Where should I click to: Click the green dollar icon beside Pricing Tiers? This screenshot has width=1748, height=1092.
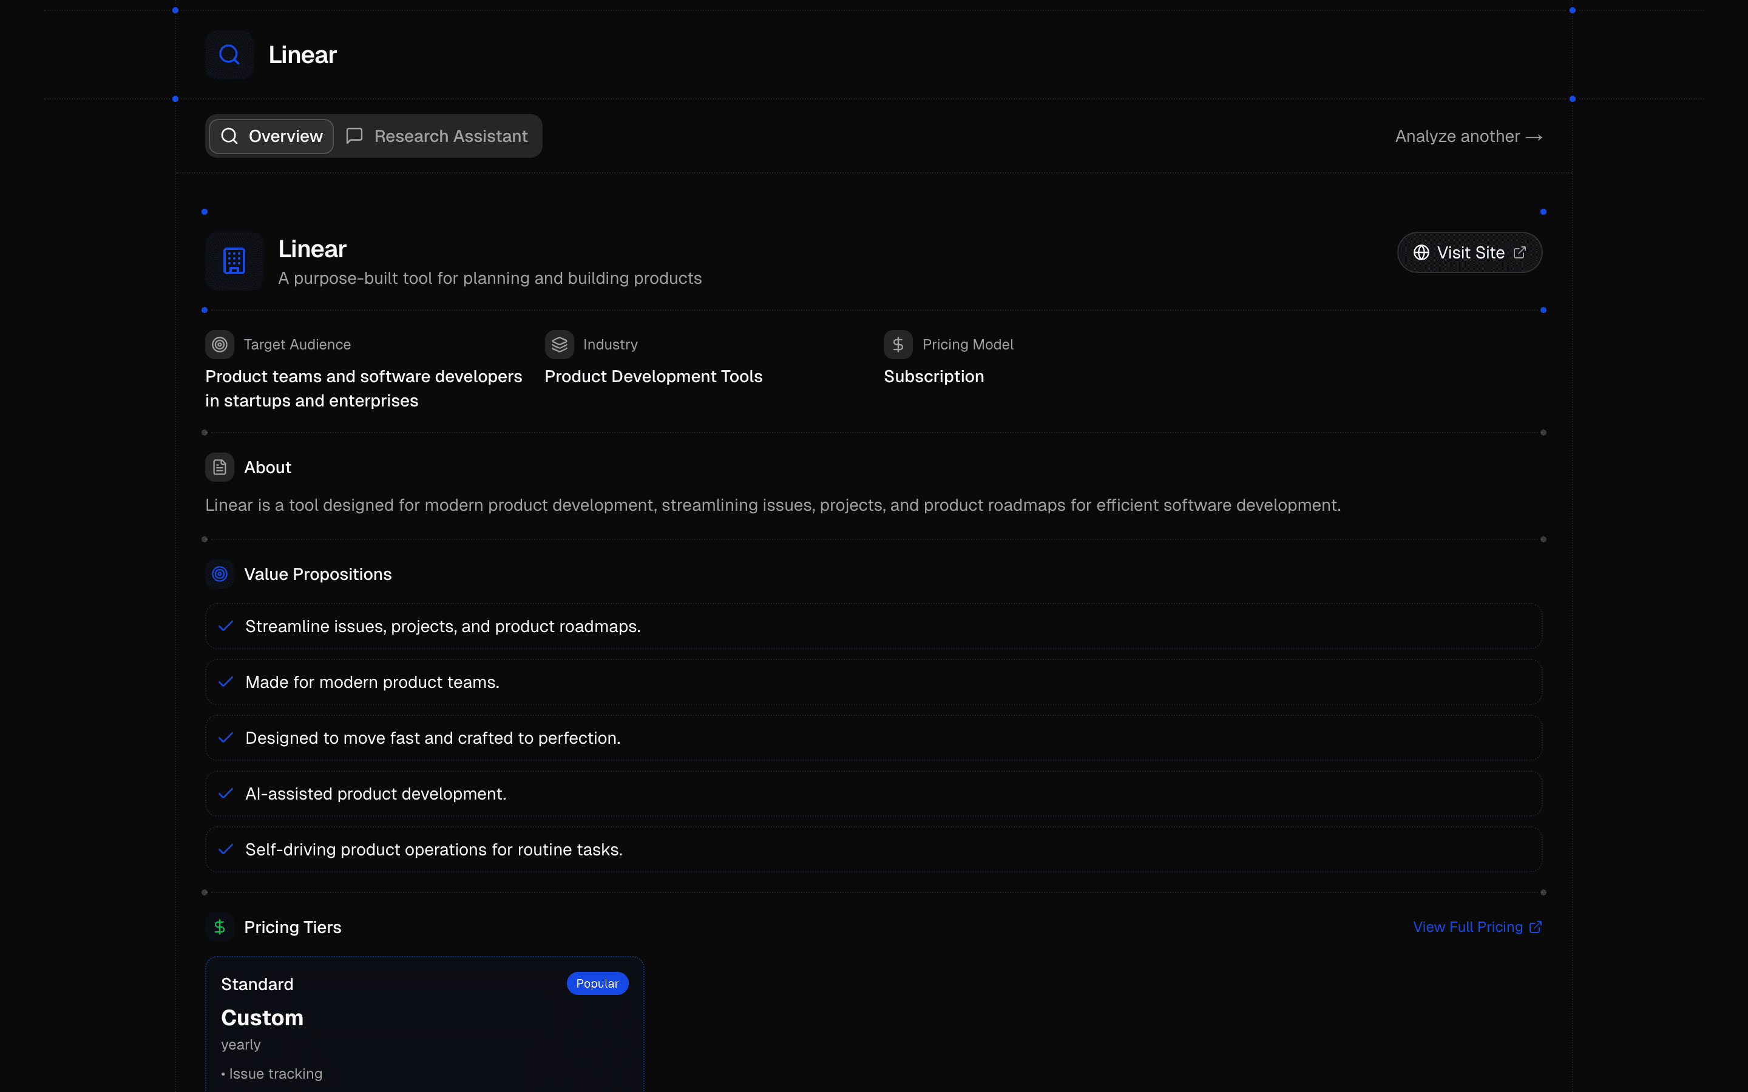pos(220,926)
